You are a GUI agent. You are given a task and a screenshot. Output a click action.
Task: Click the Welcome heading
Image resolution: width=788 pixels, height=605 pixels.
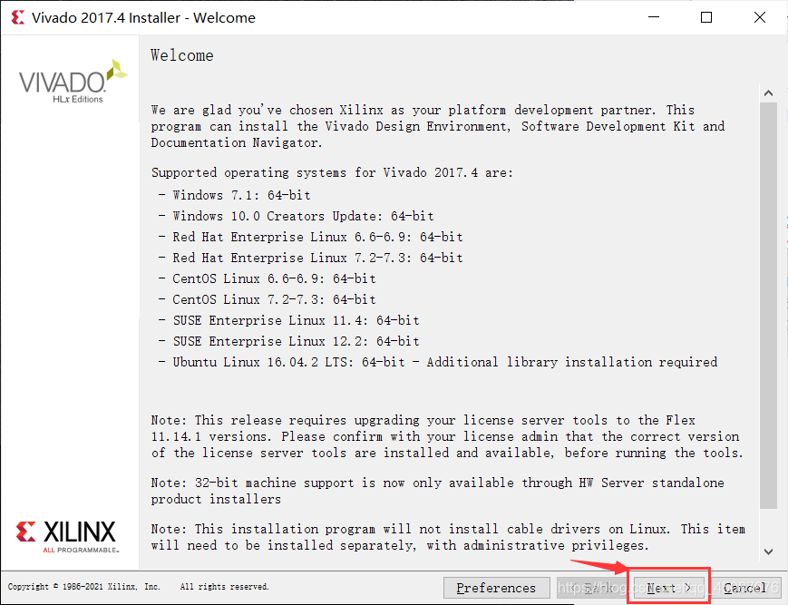pyautogui.click(x=182, y=55)
